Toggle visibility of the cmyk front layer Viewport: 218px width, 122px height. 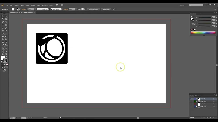point(191,106)
